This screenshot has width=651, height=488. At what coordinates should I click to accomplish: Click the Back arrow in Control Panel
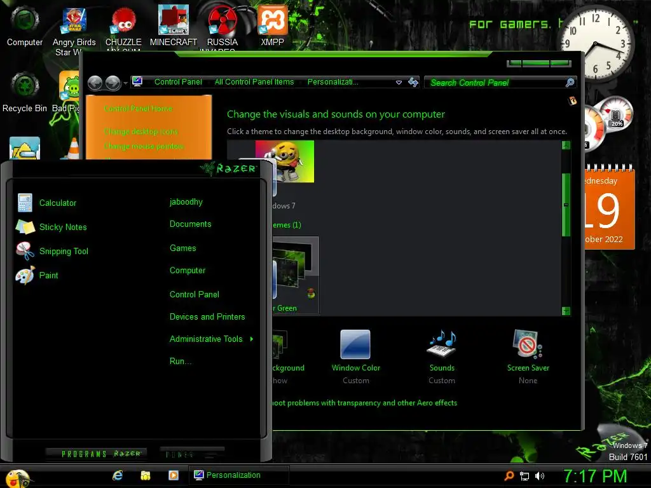(x=95, y=83)
